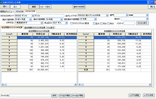Image resolution: width=156 pixels, height=99 pixels.
Task: Open the 指定期間DECILE分析結果 tab
Action: tap(12, 28)
